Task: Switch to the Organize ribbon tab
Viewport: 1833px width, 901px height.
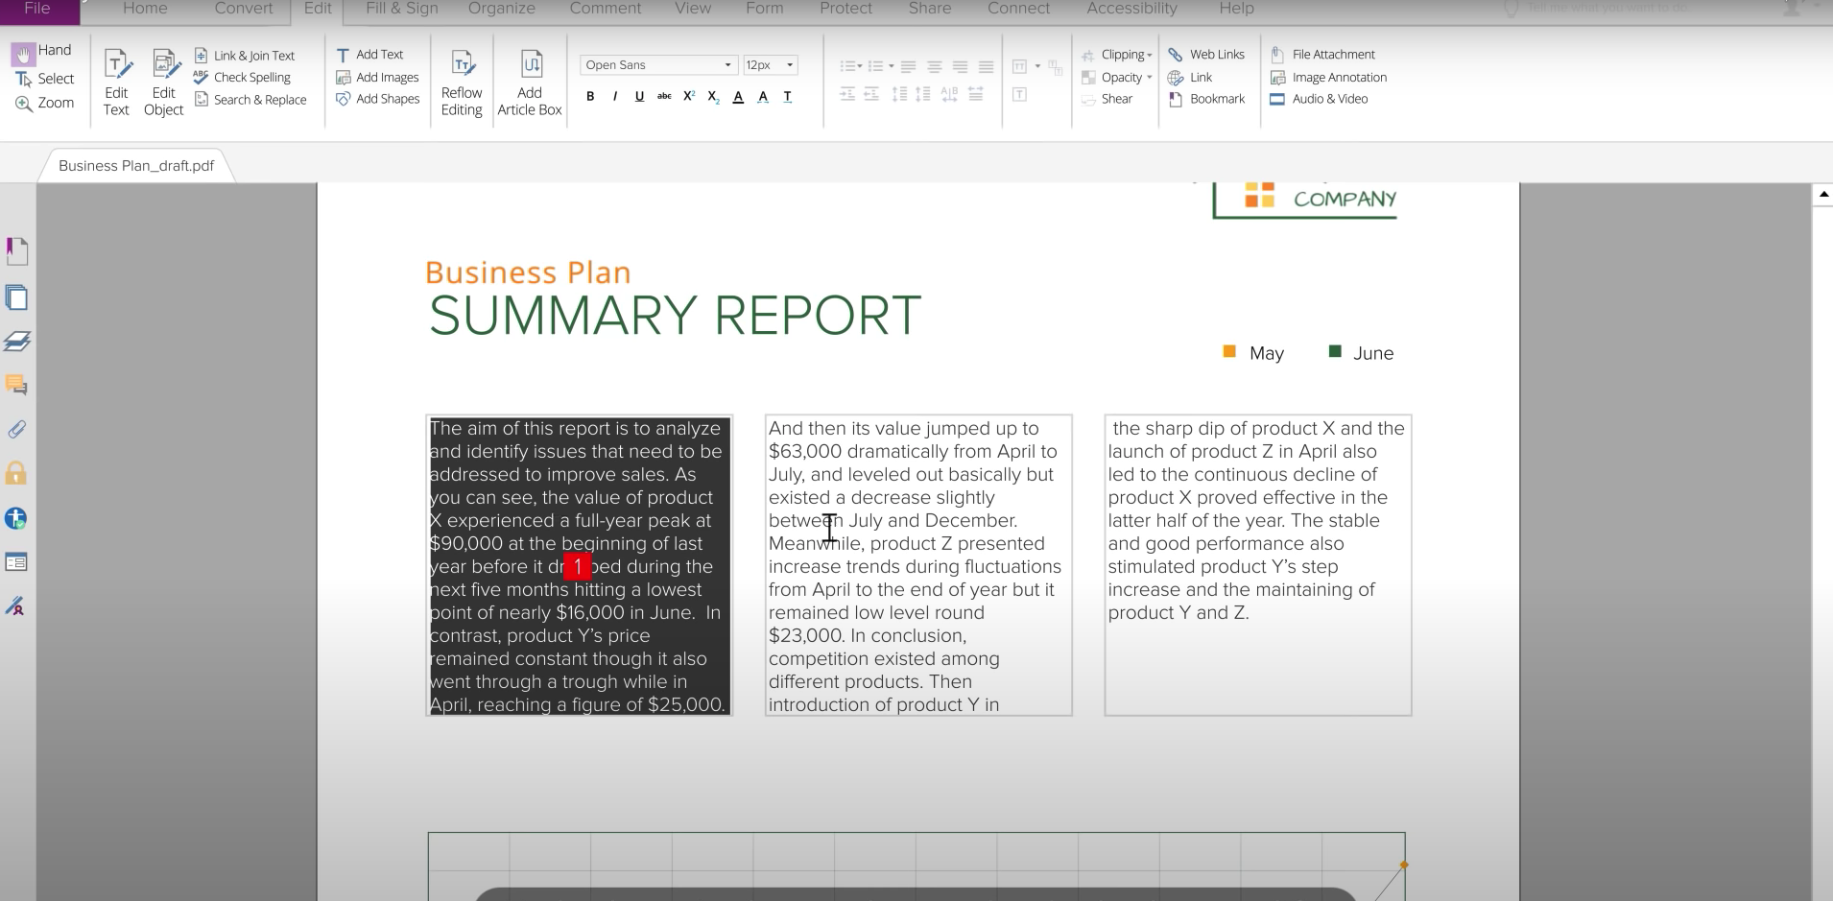Action: (x=501, y=9)
